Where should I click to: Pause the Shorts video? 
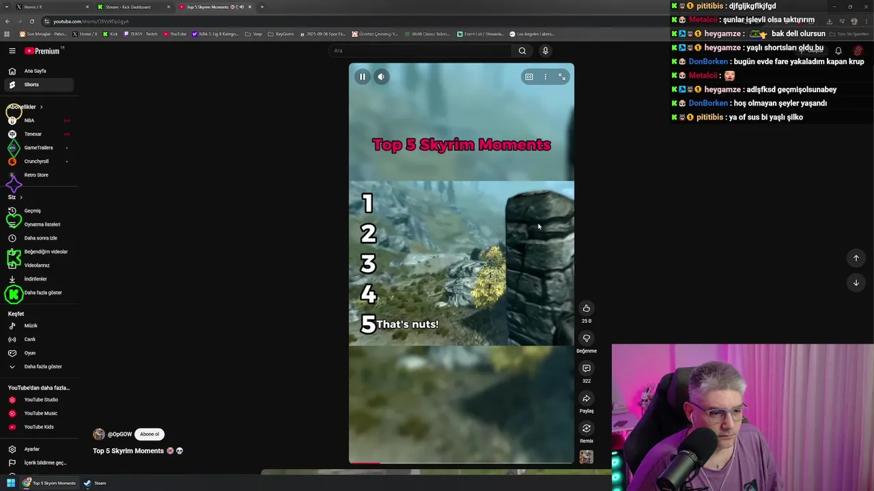tap(363, 77)
